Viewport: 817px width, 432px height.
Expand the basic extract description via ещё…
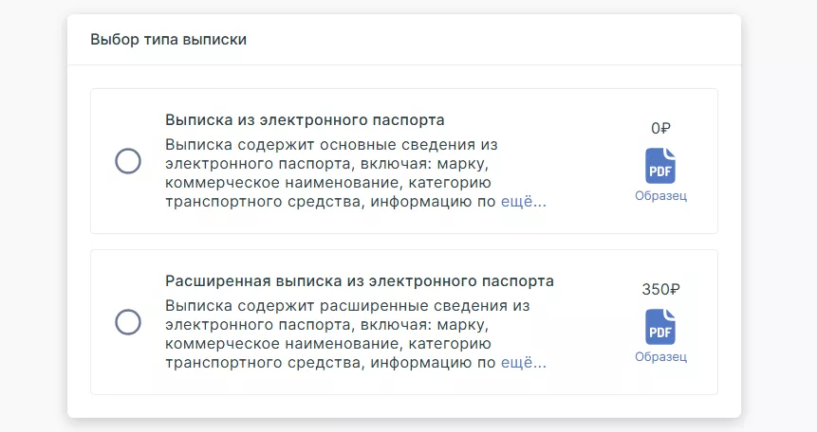pyautogui.click(x=524, y=202)
